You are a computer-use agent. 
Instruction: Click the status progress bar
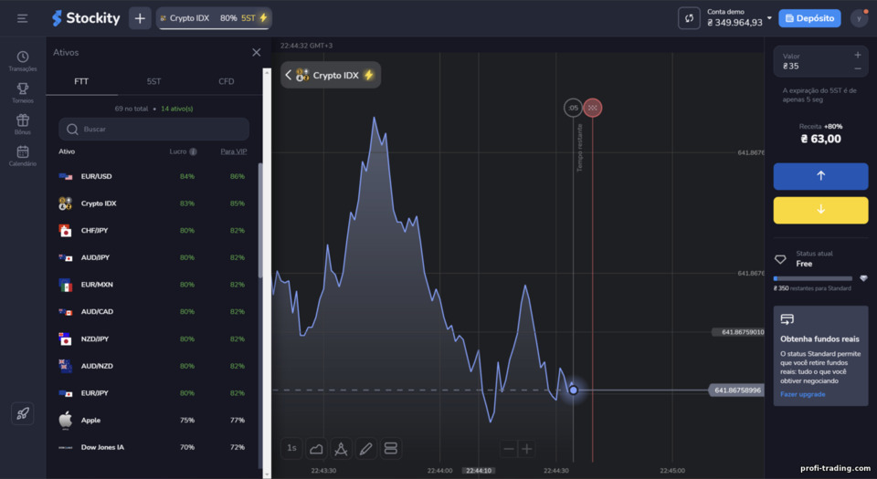coord(813,278)
